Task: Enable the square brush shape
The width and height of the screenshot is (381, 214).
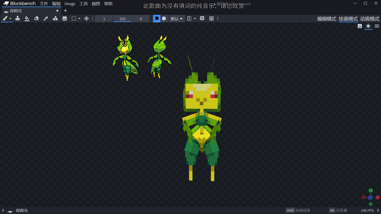Action: click(x=157, y=18)
